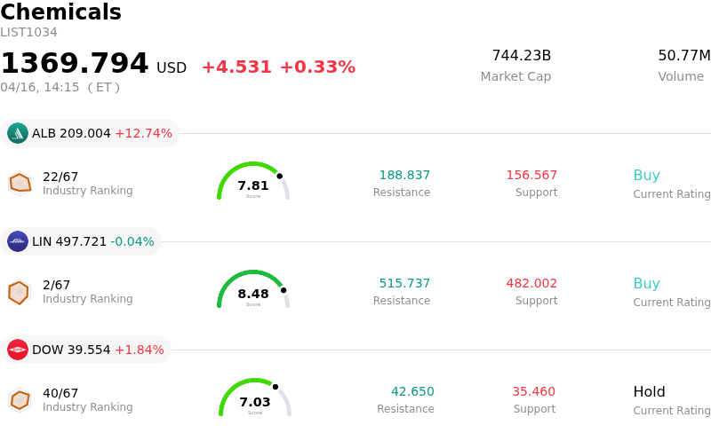The height and width of the screenshot is (433, 711).
Task: Click the DOW score gauge showing 7.03
Action: pyautogui.click(x=255, y=399)
